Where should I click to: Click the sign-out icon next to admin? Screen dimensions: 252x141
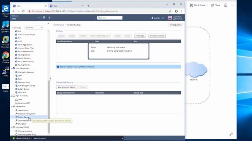point(163,18)
